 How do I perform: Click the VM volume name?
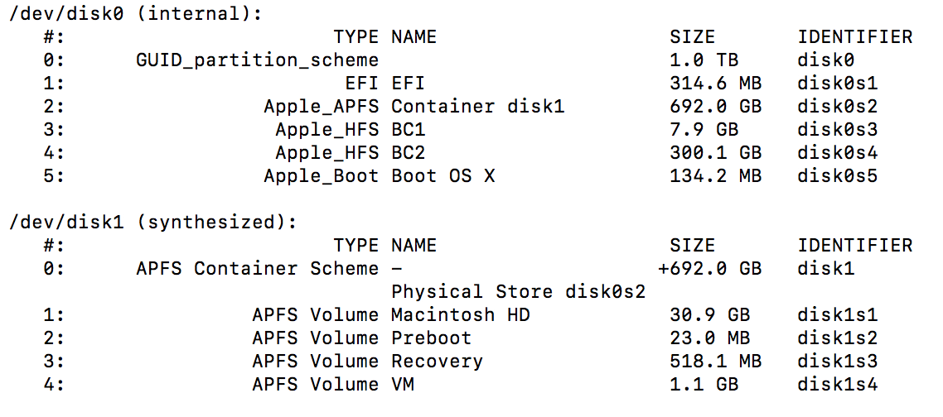[x=403, y=383]
